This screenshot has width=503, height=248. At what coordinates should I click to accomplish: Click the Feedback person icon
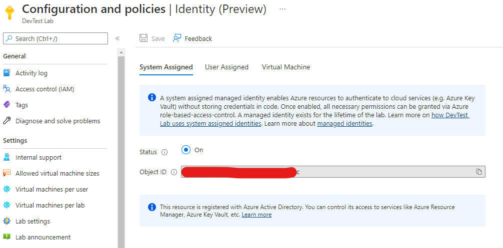(x=177, y=38)
